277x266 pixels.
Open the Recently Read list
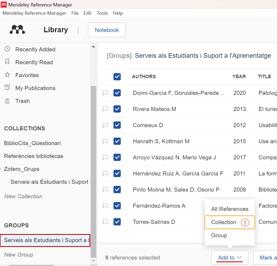[34, 62]
